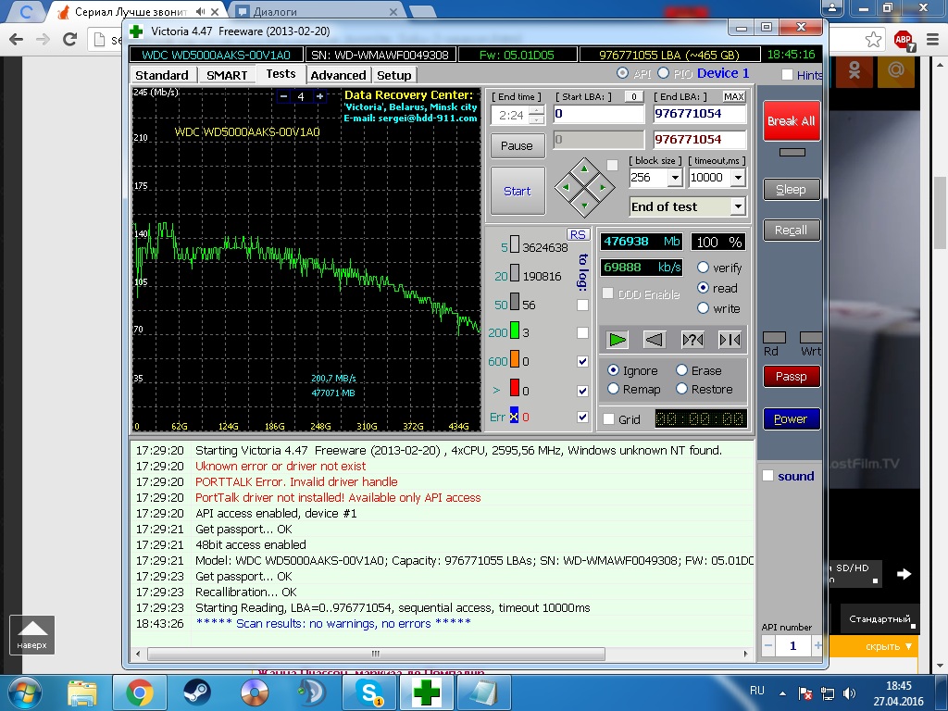Click the Windows Start orb
The height and width of the screenshot is (711, 948).
coord(24,692)
